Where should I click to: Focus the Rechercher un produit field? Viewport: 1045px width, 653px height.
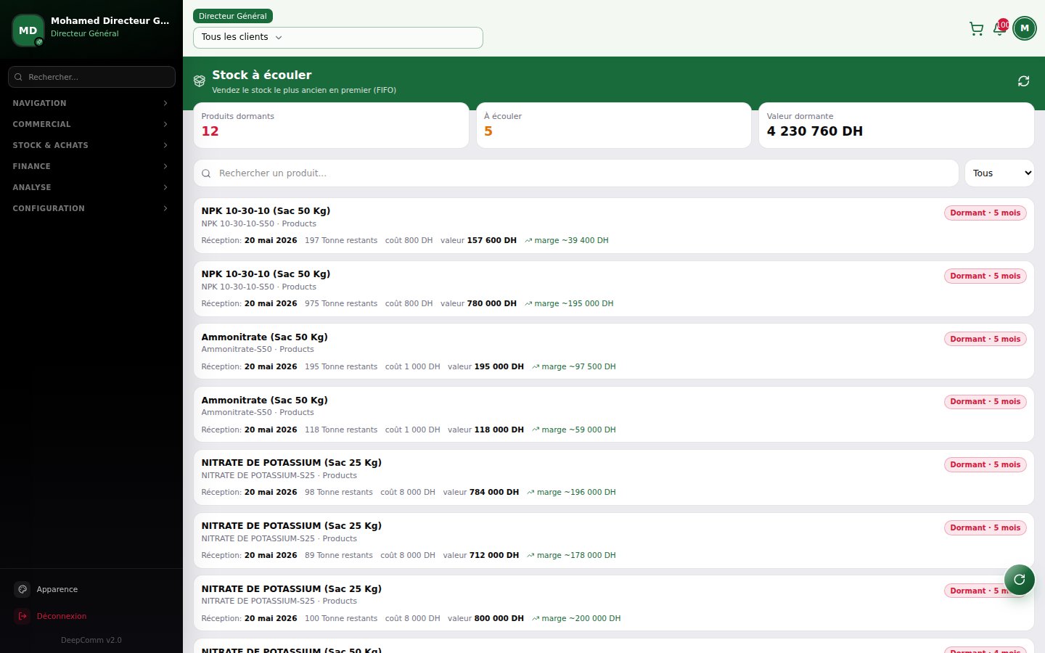point(576,173)
